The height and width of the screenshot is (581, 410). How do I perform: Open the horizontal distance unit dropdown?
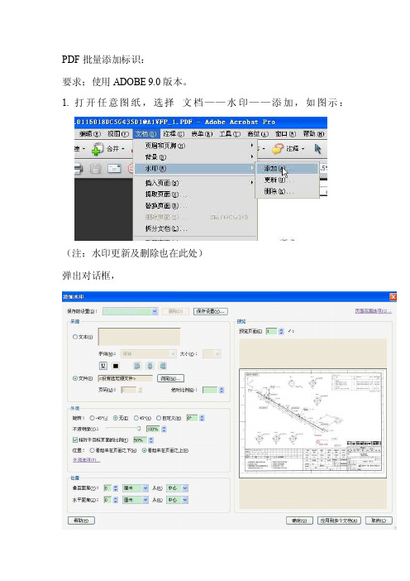136,500
